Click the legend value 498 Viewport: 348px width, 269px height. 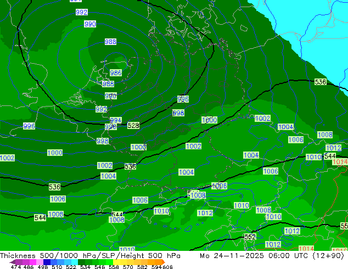point(43,267)
